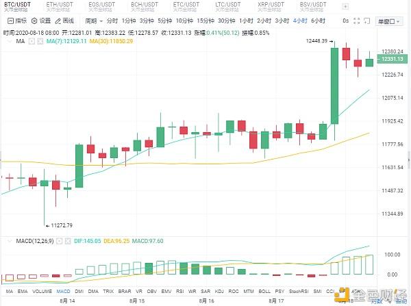The image size is (411, 306).
Task: Select the 画线 drawing tool
Action: tap(65, 21)
